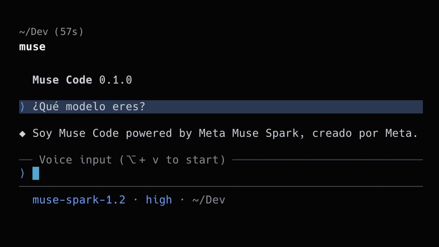Image resolution: width=439 pixels, height=247 pixels.
Task: Select the muse-spark-1.2 model label
Action: click(79, 200)
